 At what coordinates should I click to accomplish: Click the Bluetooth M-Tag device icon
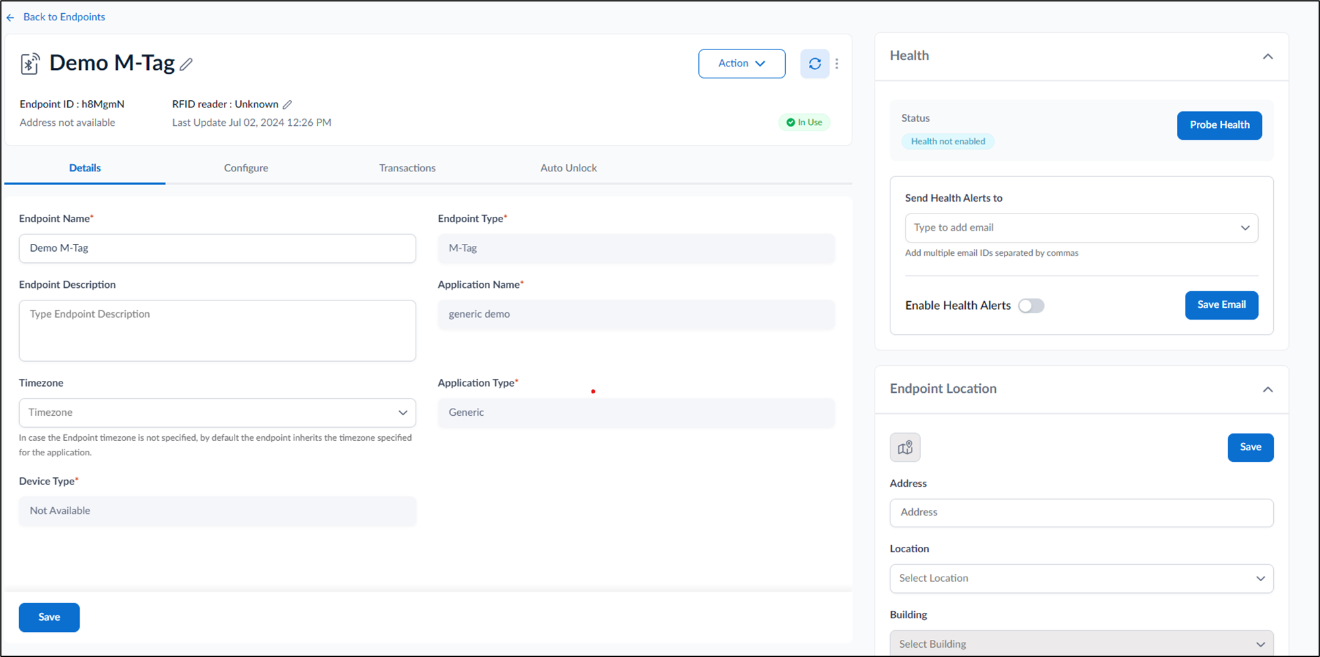click(x=30, y=64)
